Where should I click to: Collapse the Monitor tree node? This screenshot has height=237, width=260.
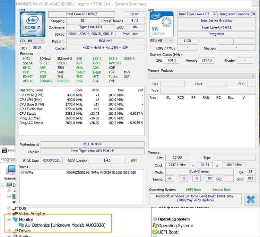(9, 219)
